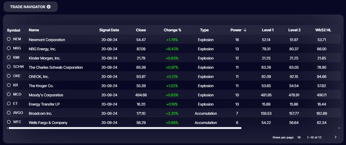Click Level 1 value 481.95
Screen dimensions: 346x145
pos(266,95)
